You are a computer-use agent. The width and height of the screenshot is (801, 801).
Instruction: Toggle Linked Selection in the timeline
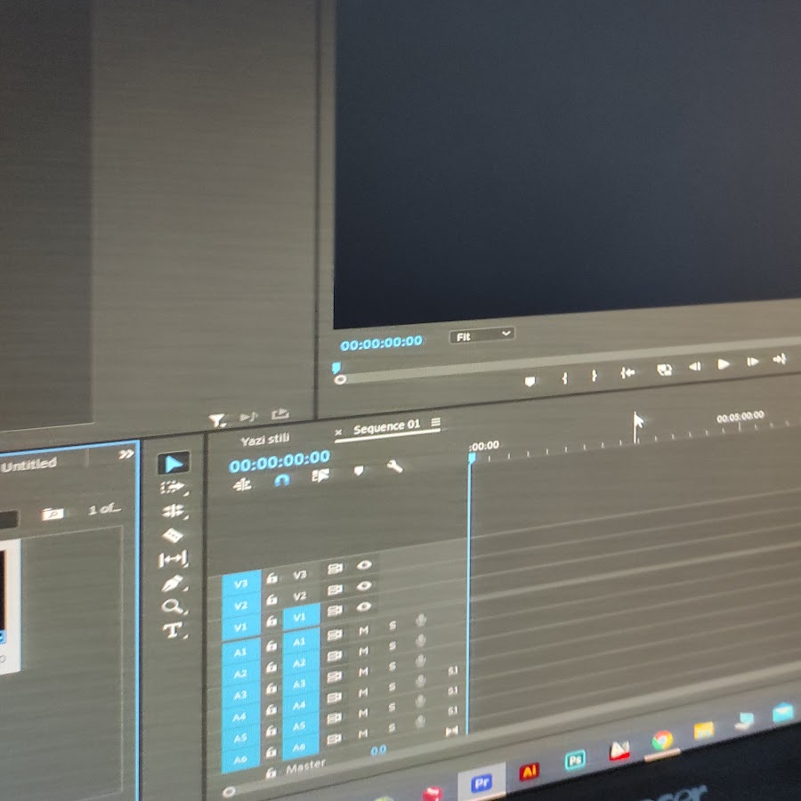click(320, 476)
